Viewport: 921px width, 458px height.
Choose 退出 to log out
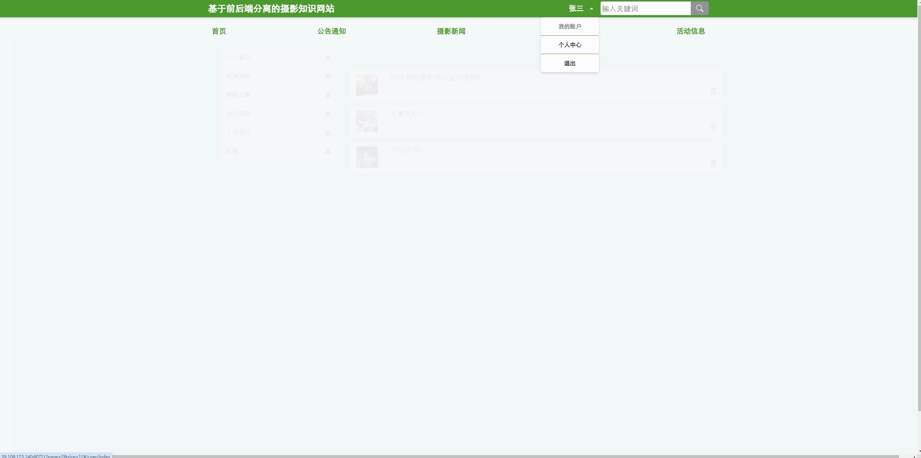point(569,63)
